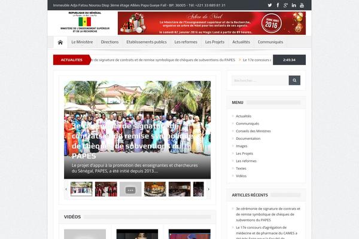This screenshot has width=359, height=239.
Task: Open the Twitter profile icon
Action: coord(270,5)
